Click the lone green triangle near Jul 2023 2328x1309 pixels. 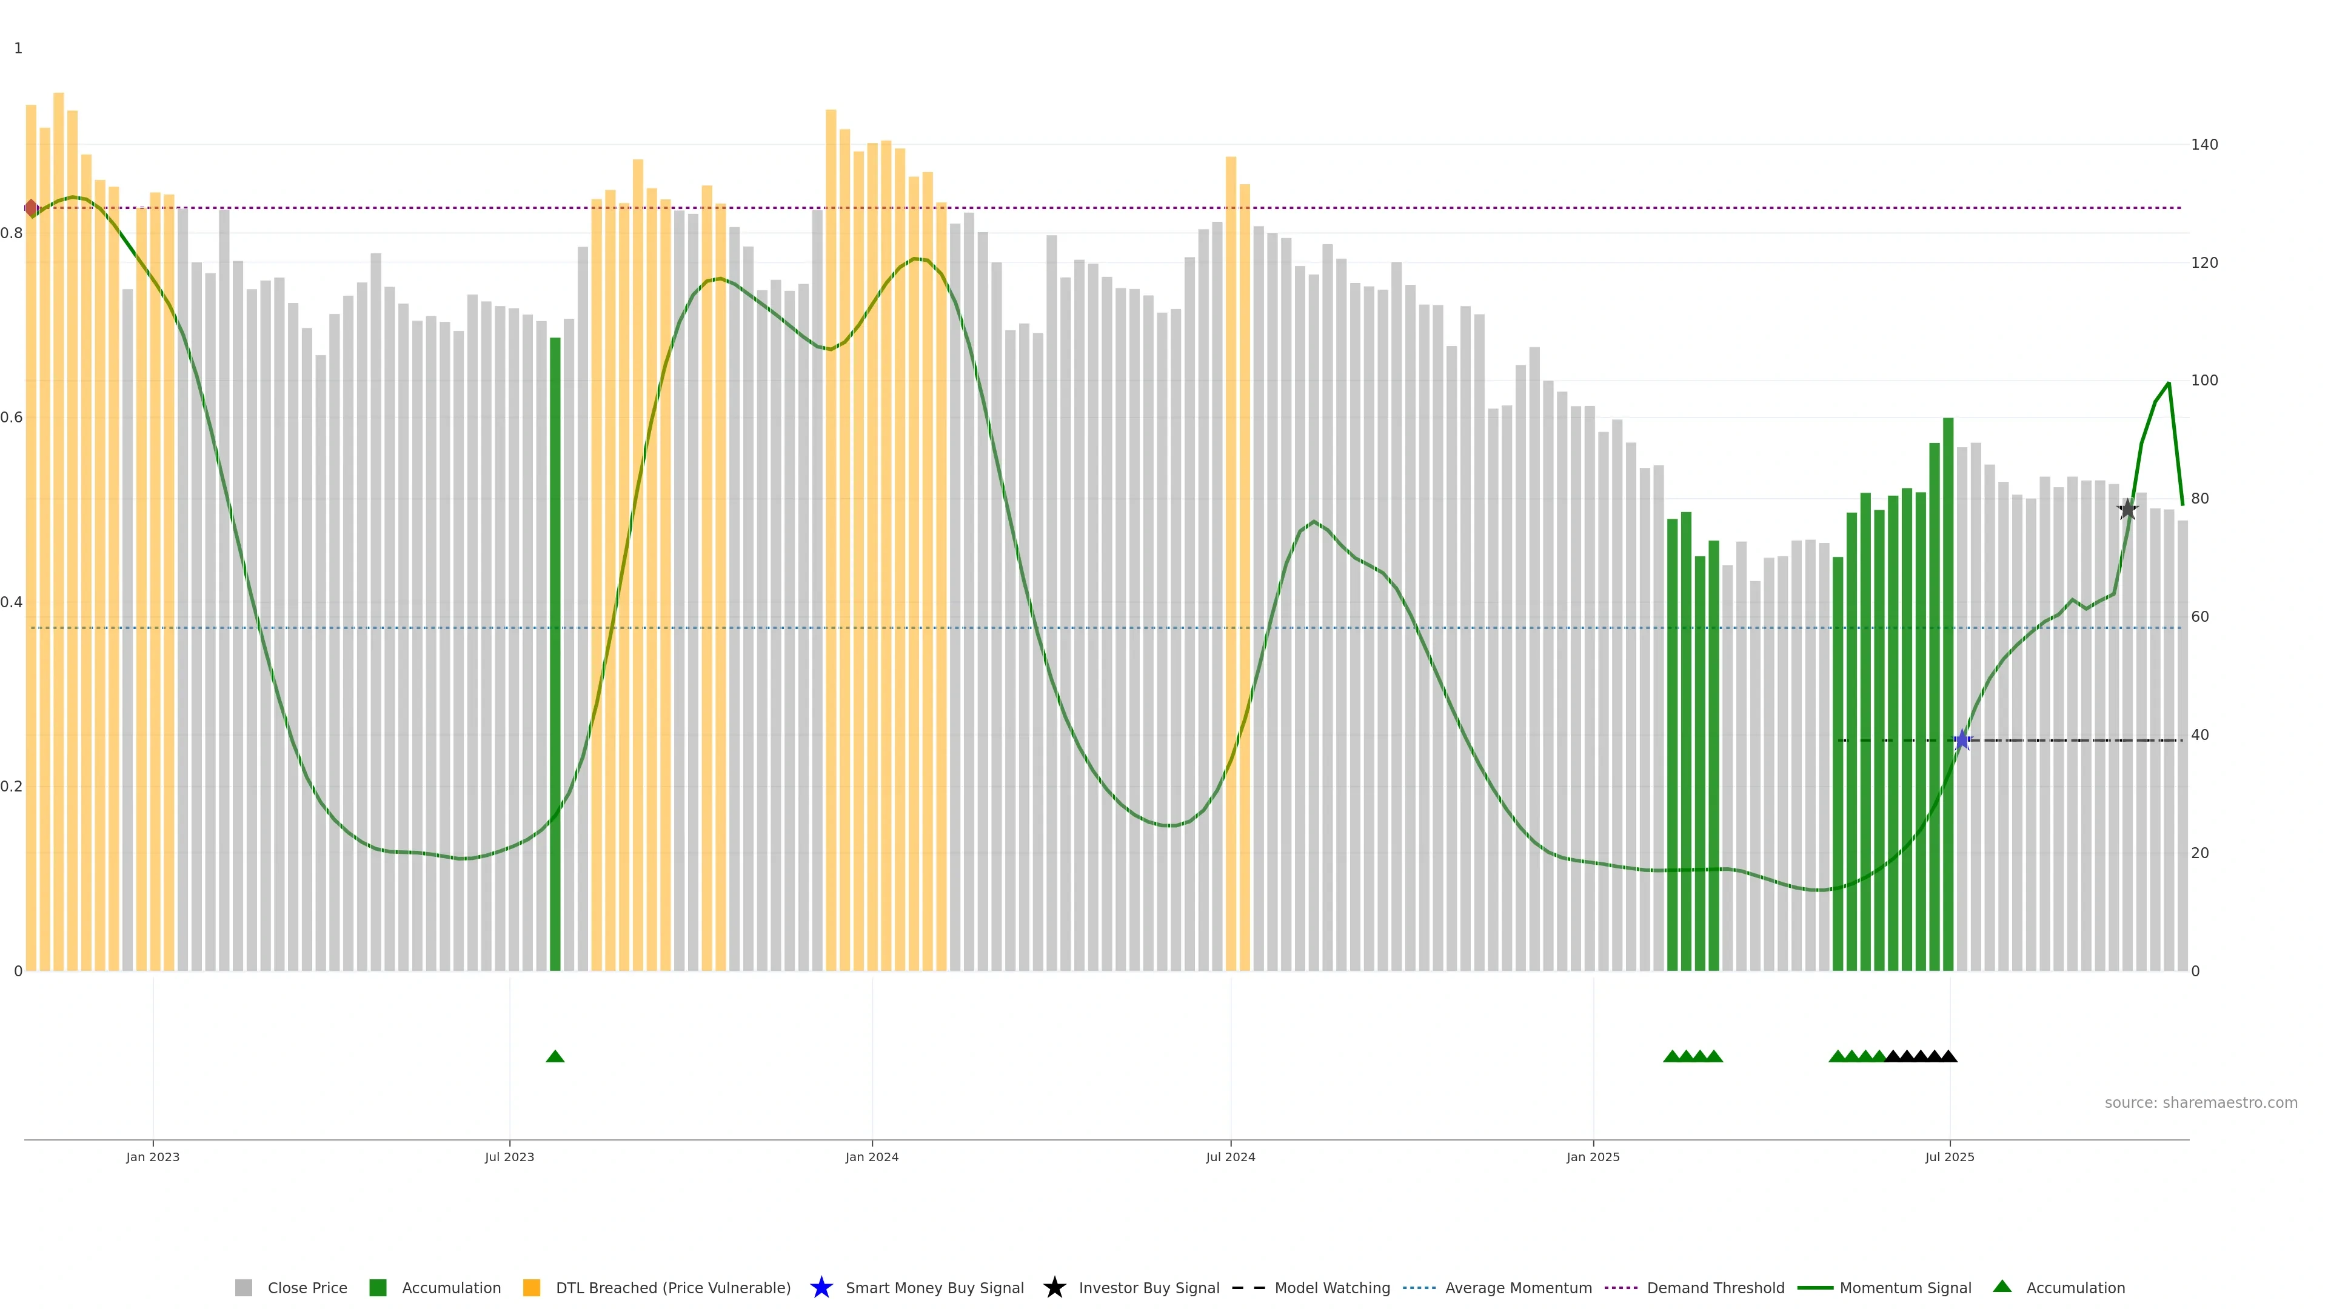[x=555, y=1056]
